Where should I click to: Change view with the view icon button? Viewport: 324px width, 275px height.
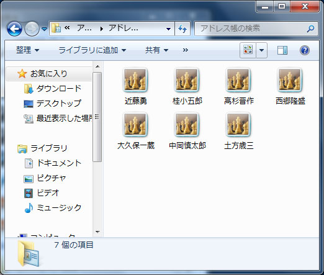coord(248,50)
